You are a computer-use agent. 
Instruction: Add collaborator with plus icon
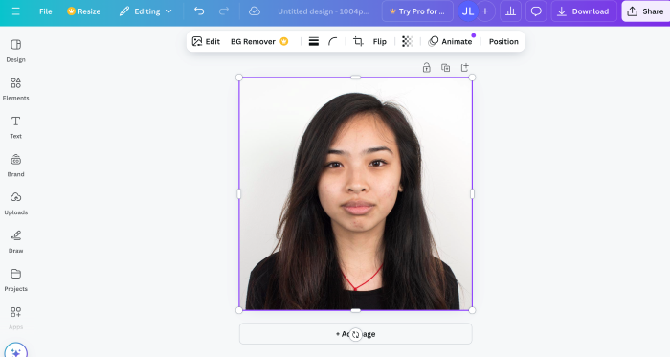coord(485,11)
